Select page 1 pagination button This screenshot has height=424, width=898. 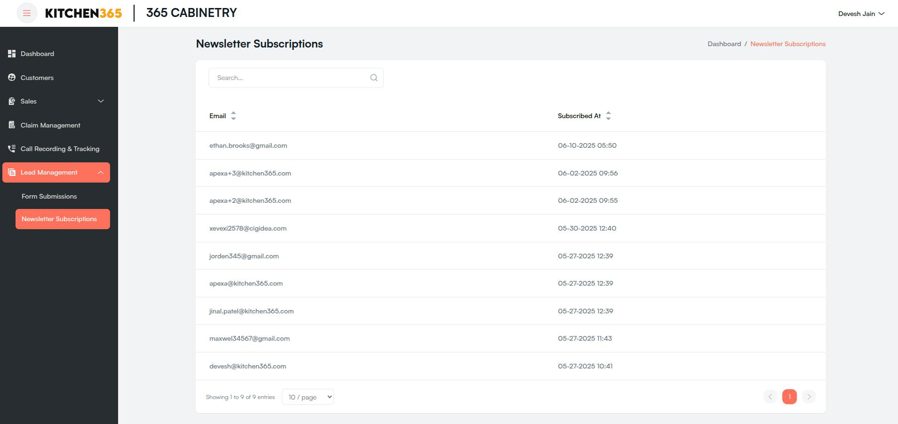(789, 397)
